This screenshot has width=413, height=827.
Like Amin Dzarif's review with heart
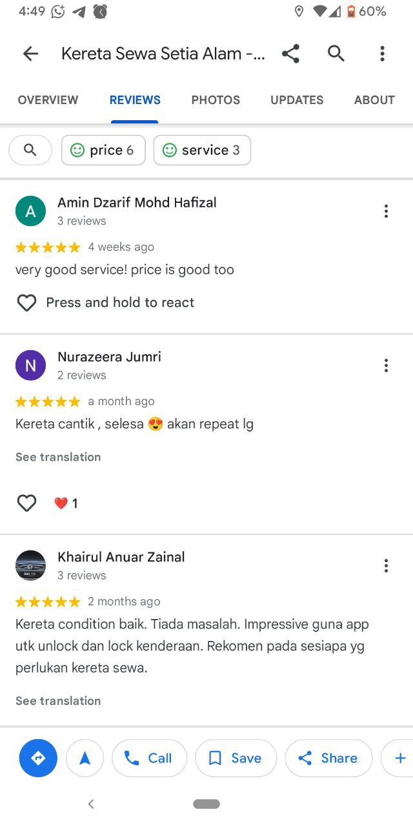26,302
